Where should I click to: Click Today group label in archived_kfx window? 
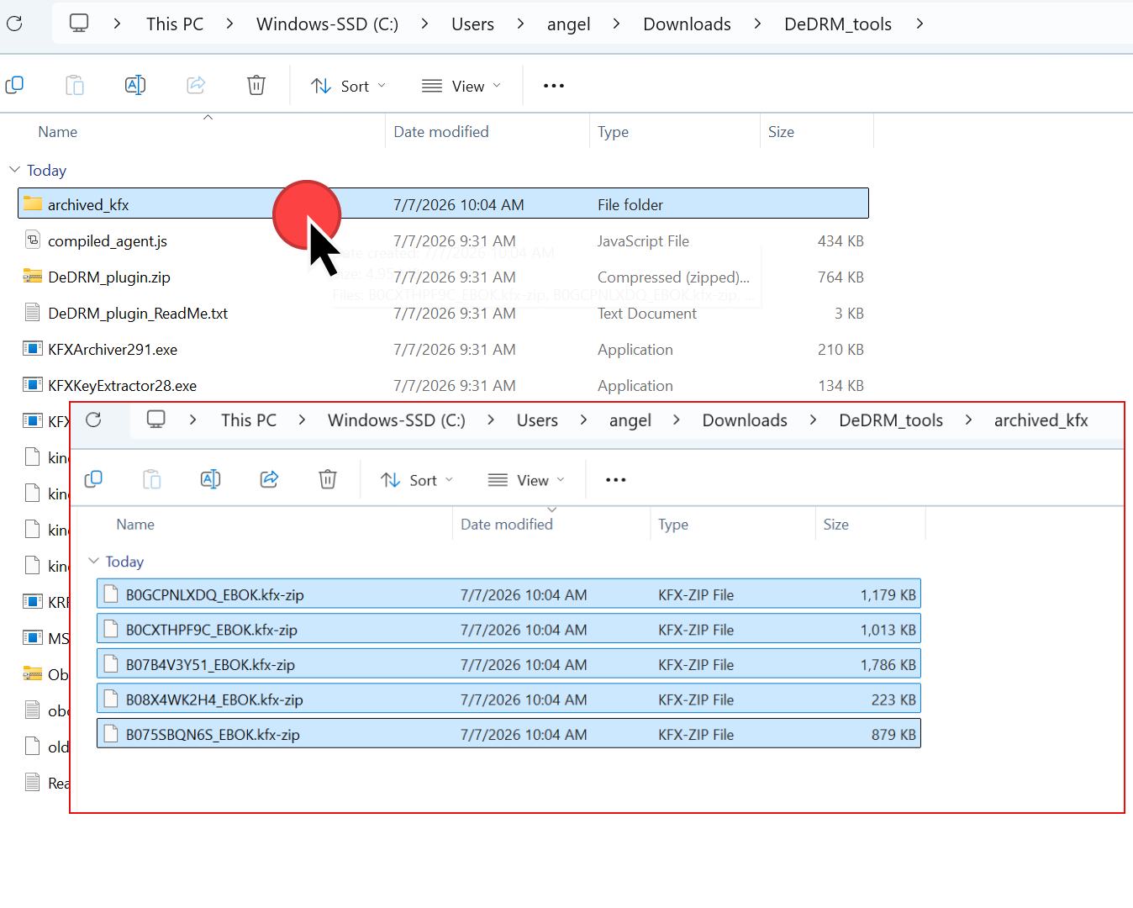(x=124, y=562)
